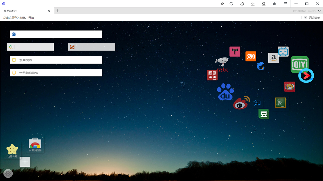323x181 pixels.
Task: Open the Zhihu shortcut icon
Action: point(257,103)
